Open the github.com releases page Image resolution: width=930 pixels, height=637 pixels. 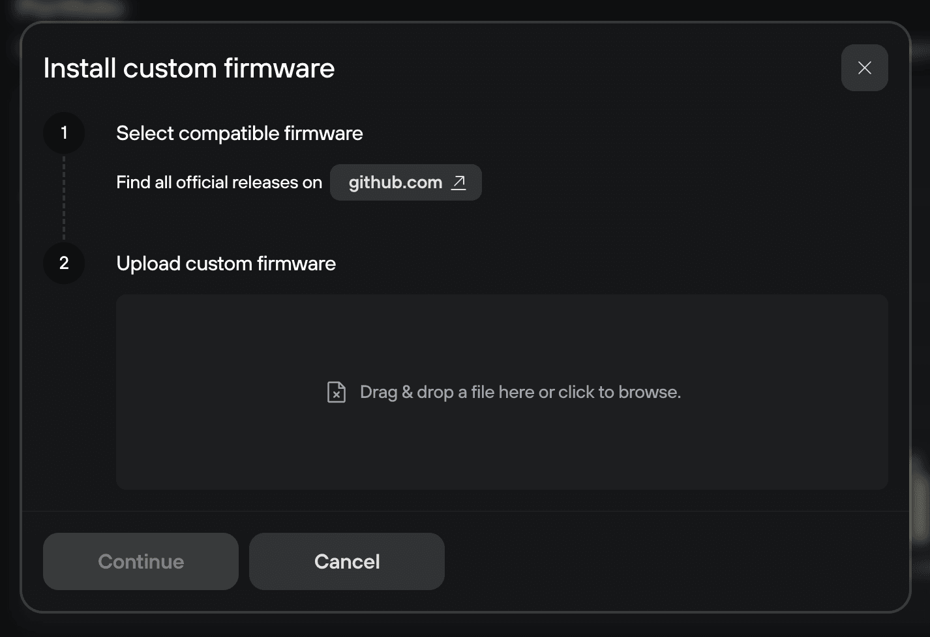tap(405, 182)
